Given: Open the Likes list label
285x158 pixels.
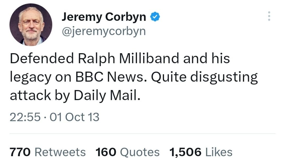Looking at the screenshot, I should click(219, 152).
